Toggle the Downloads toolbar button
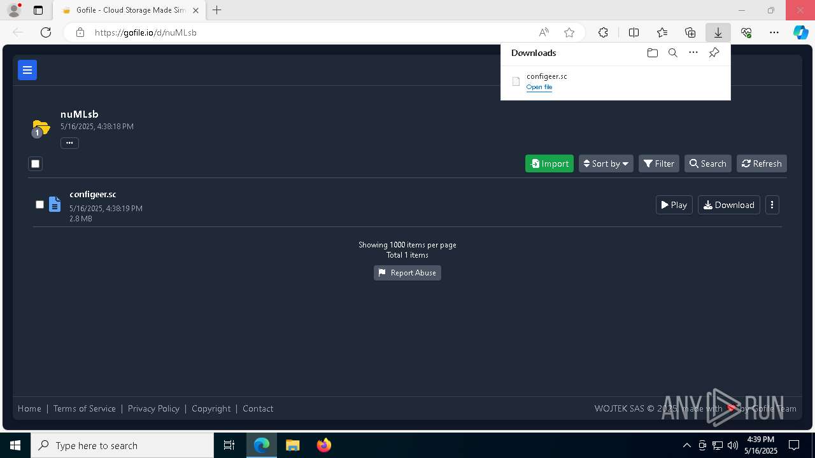Image resolution: width=815 pixels, height=458 pixels. (718, 32)
